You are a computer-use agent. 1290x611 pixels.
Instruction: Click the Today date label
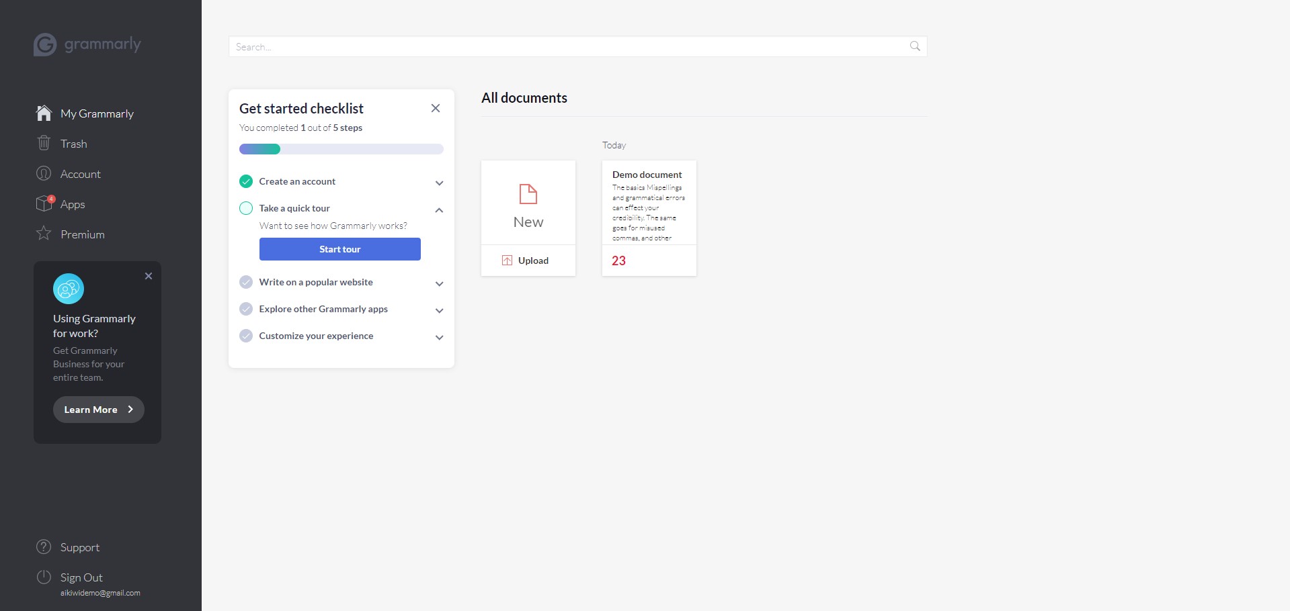pos(614,145)
